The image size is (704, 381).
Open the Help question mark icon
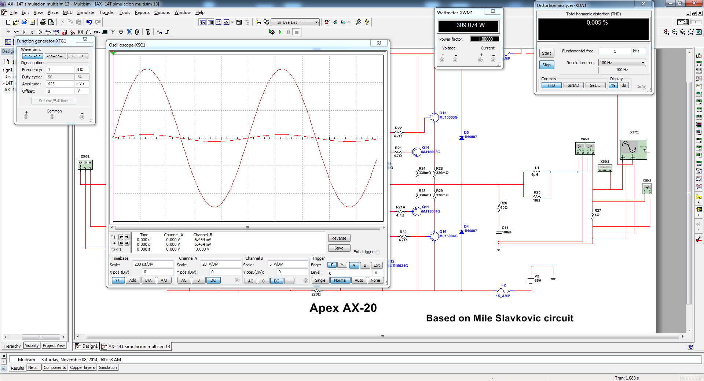point(367,22)
